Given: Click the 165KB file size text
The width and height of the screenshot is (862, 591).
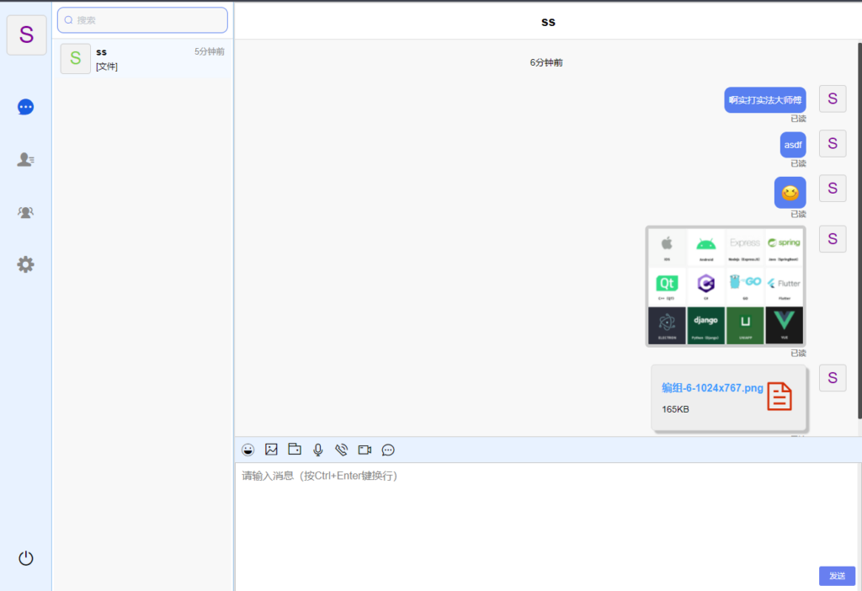Looking at the screenshot, I should coord(675,410).
